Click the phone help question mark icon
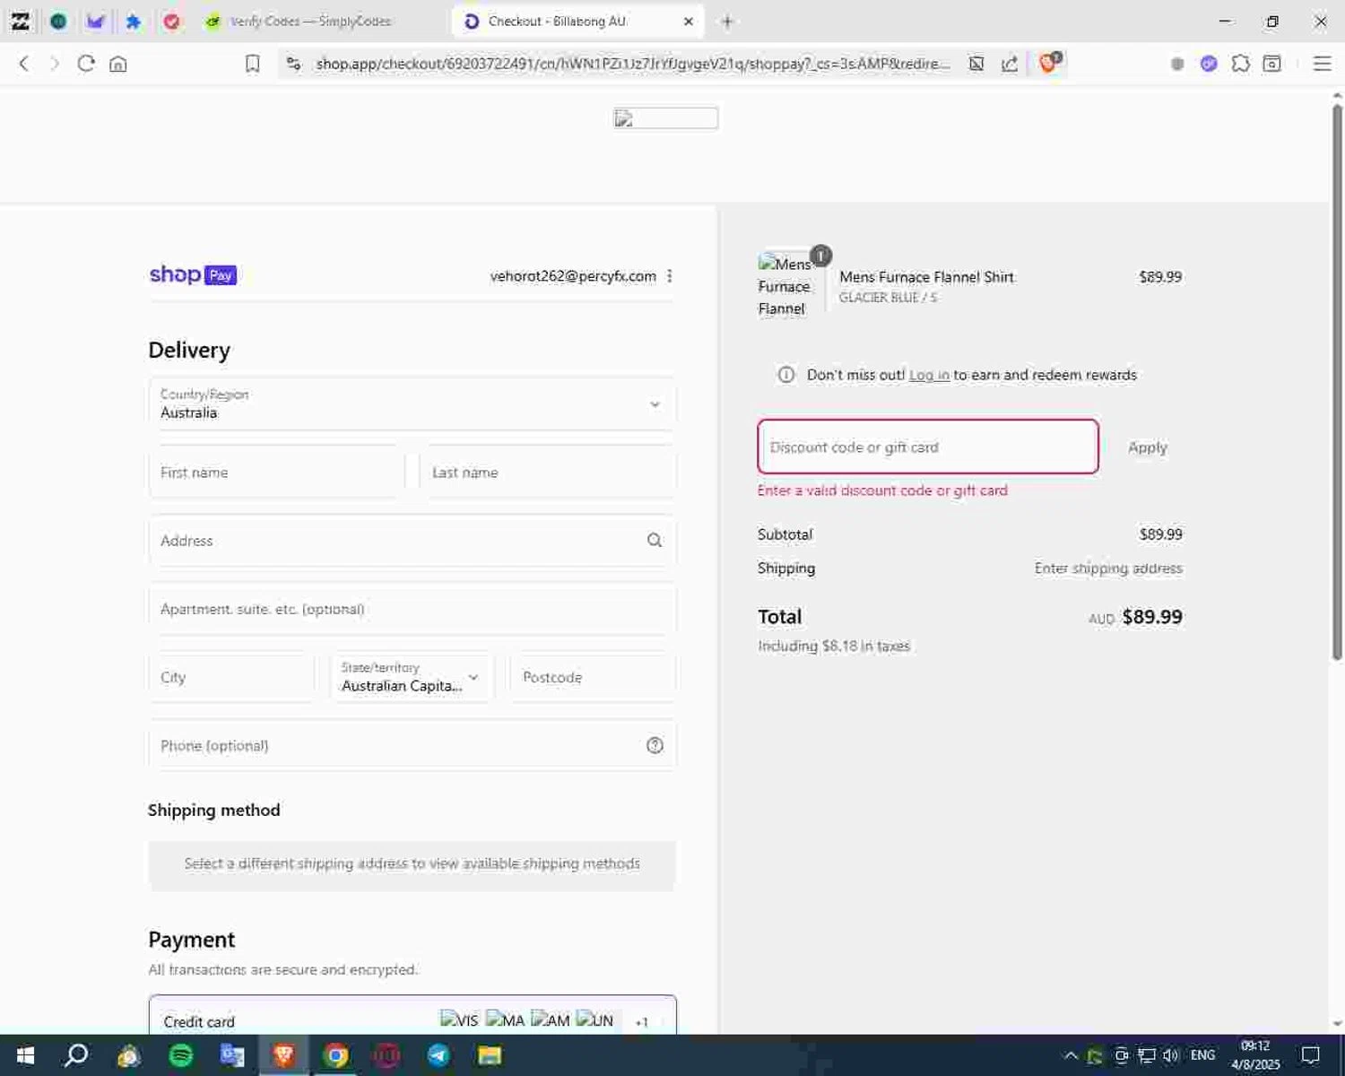Image resolution: width=1345 pixels, height=1076 pixels. point(655,745)
